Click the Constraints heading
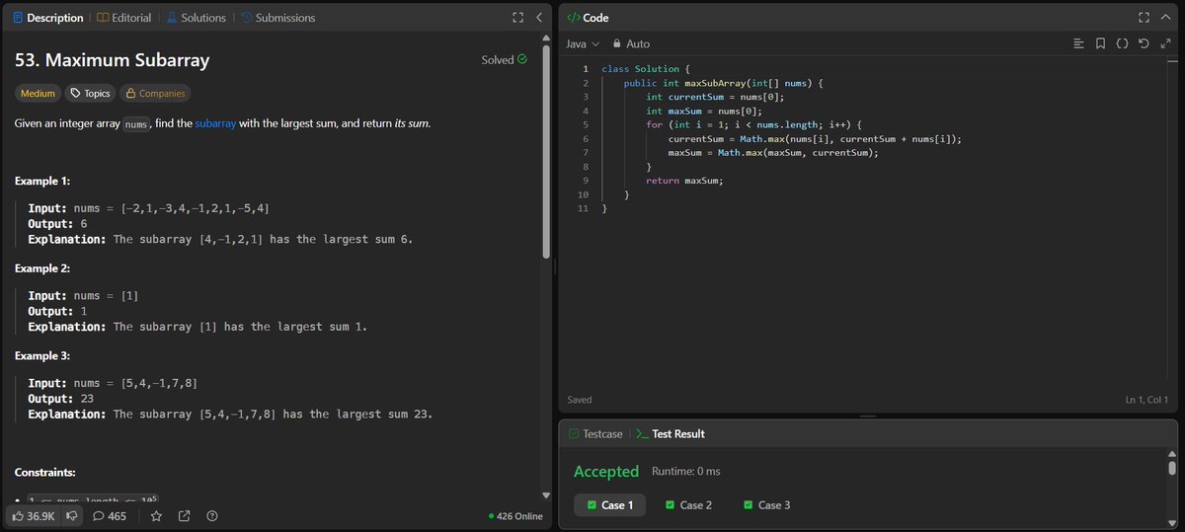The height and width of the screenshot is (532, 1185). [45, 473]
